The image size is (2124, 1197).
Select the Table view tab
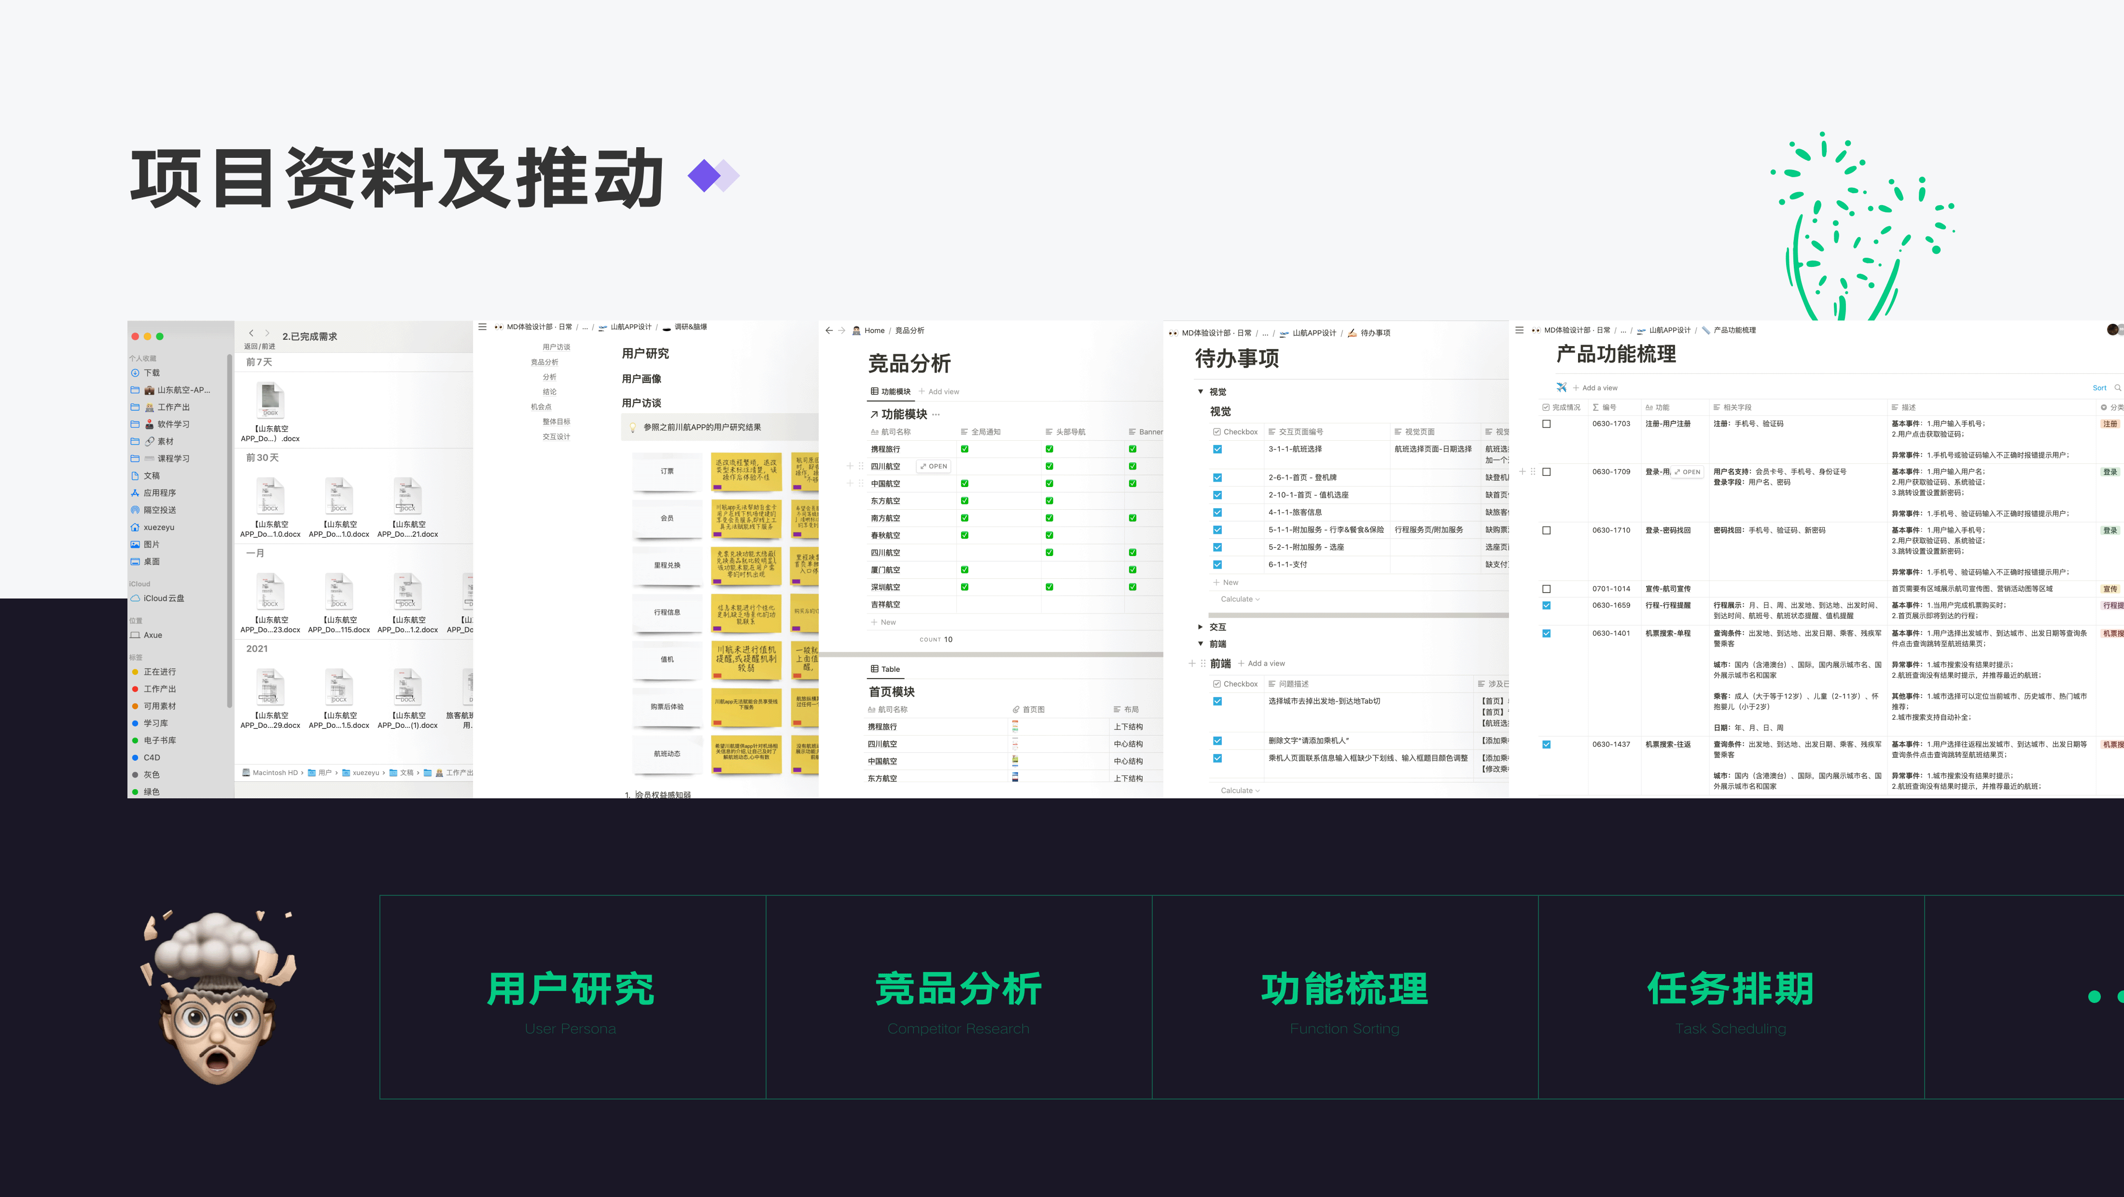tap(885, 669)
